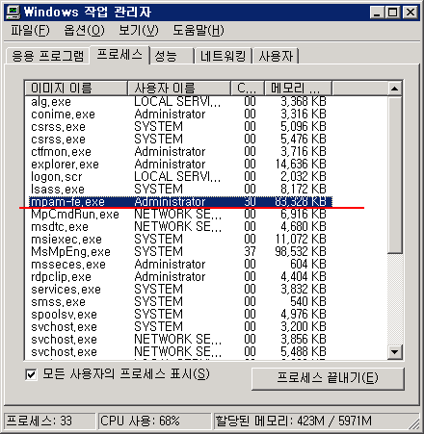
Task: Click the Task Manager title bar icon
Action: pyautogui.click(x=13, y=13)
